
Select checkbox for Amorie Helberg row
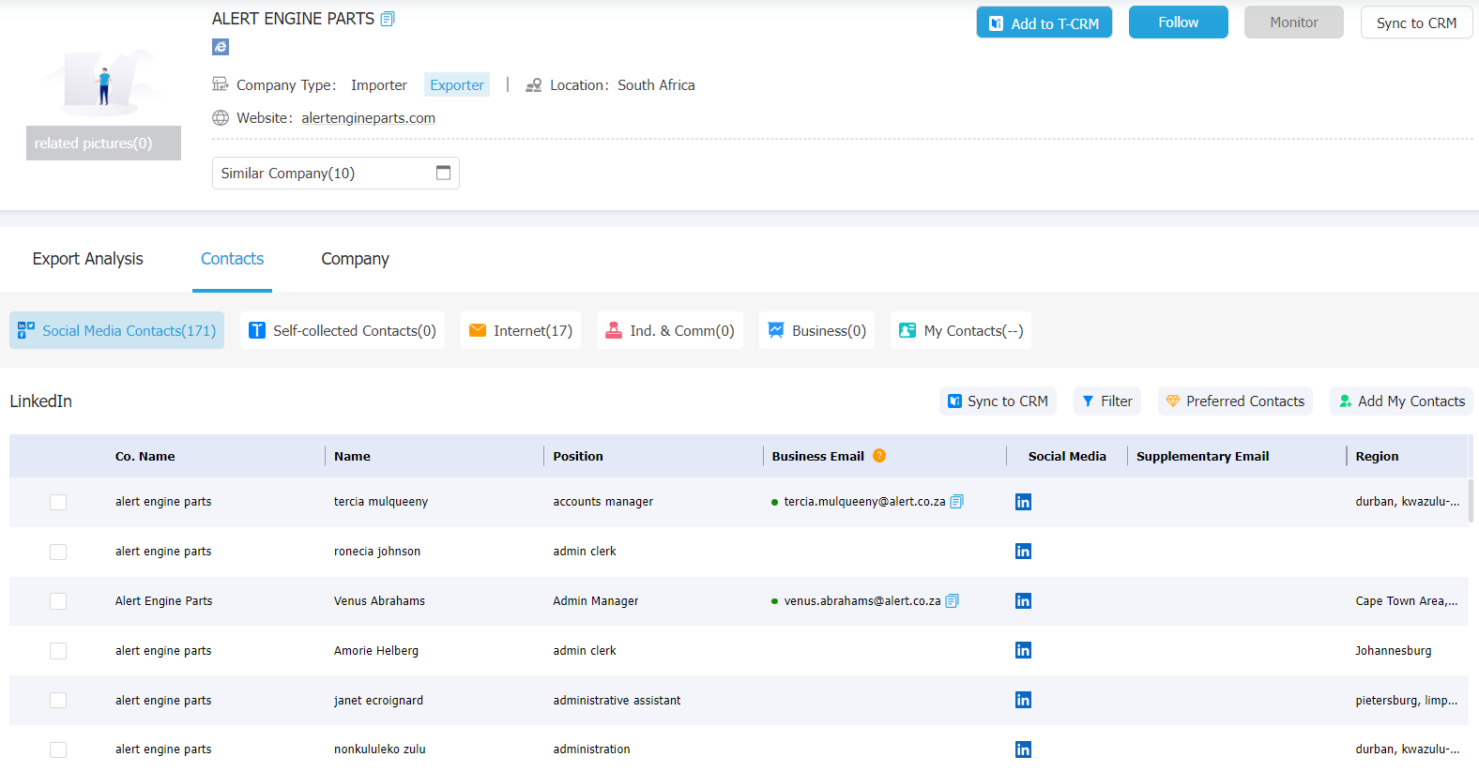tap(58, 651)
